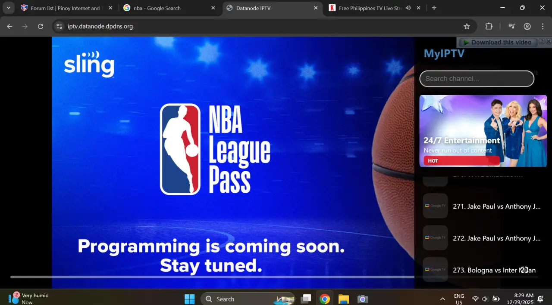
Task: Expand the tab search dropdown arrow
Action: pos(8,8)
